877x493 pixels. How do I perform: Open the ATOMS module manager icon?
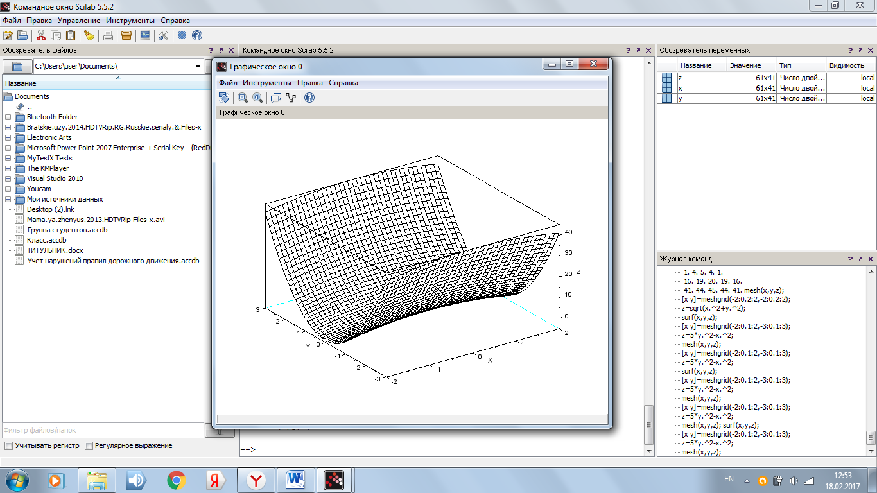click(x=126, y=35)
